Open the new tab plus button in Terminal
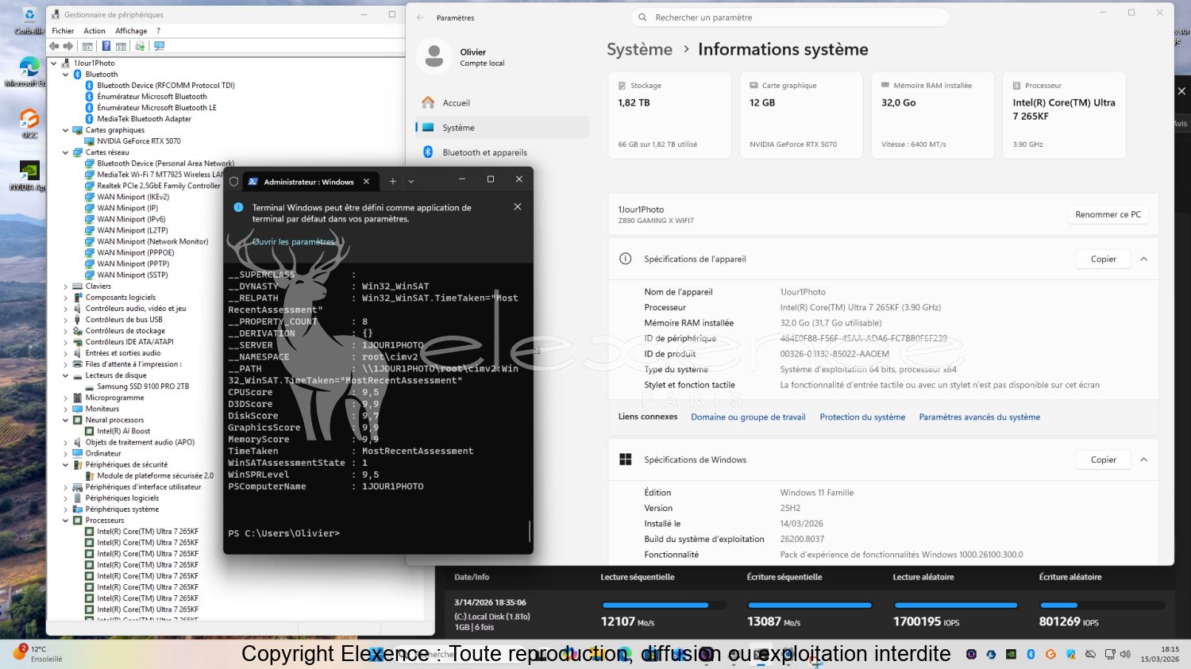 [x=392, y=182]
